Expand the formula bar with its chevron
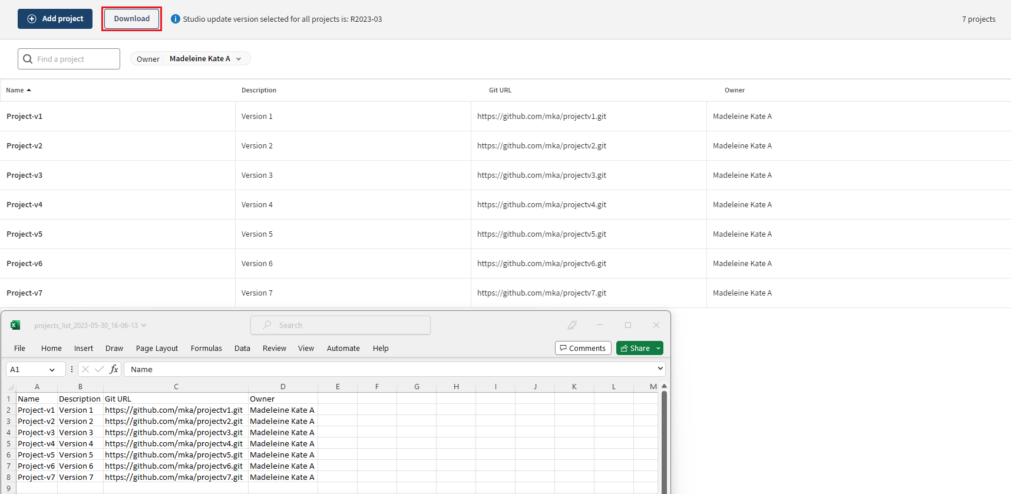This screenshot has width=1011, height=494. pyautogui.click(x=660, y=369)
